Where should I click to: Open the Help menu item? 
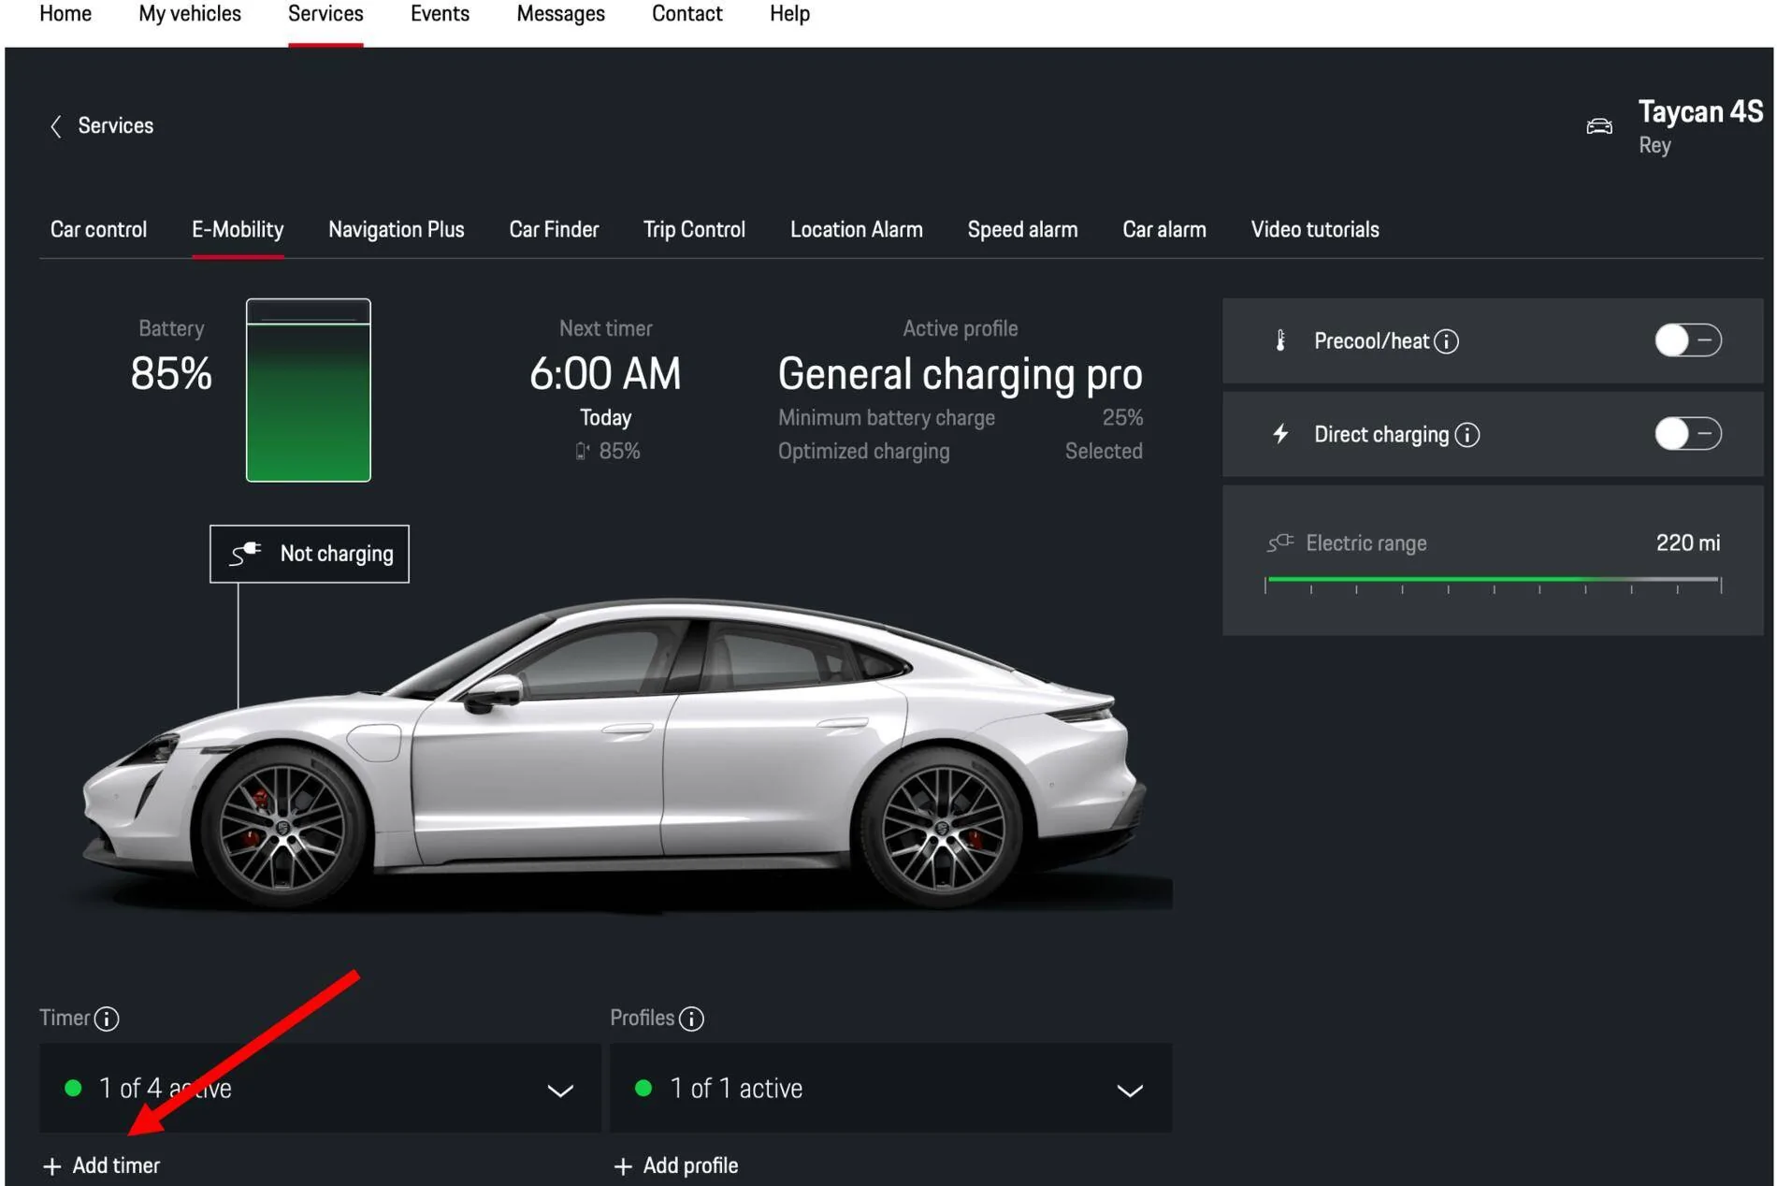[790, 14]
